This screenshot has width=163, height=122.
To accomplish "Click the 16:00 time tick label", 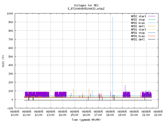I will [86, 115].
